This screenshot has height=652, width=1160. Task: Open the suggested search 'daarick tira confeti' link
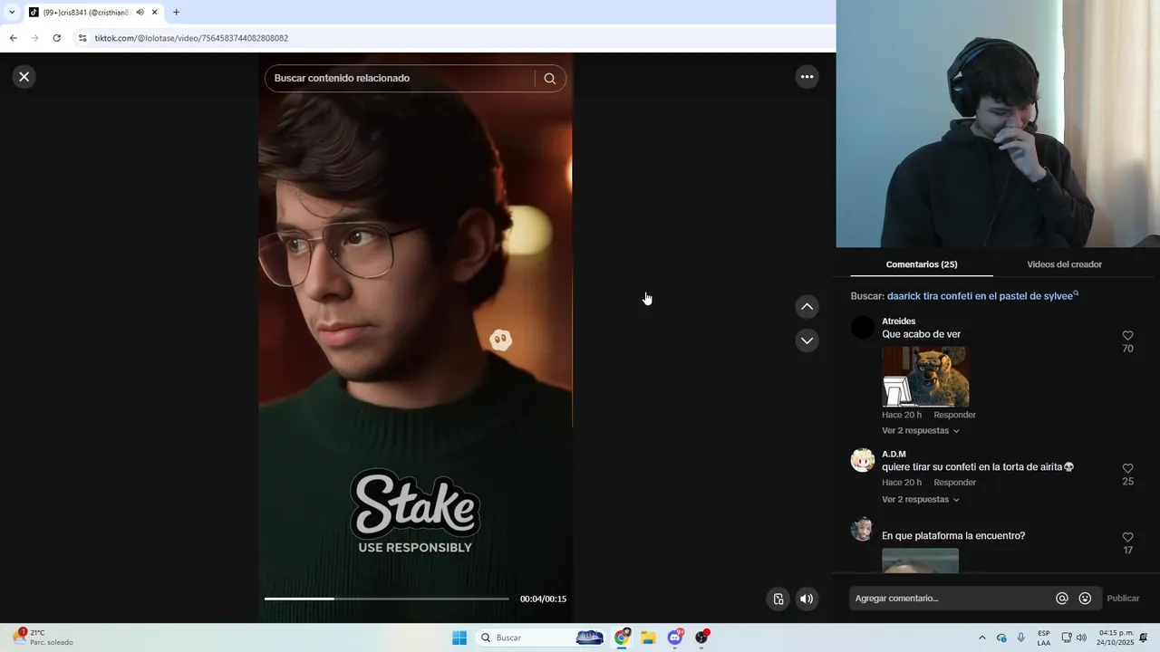982,296
